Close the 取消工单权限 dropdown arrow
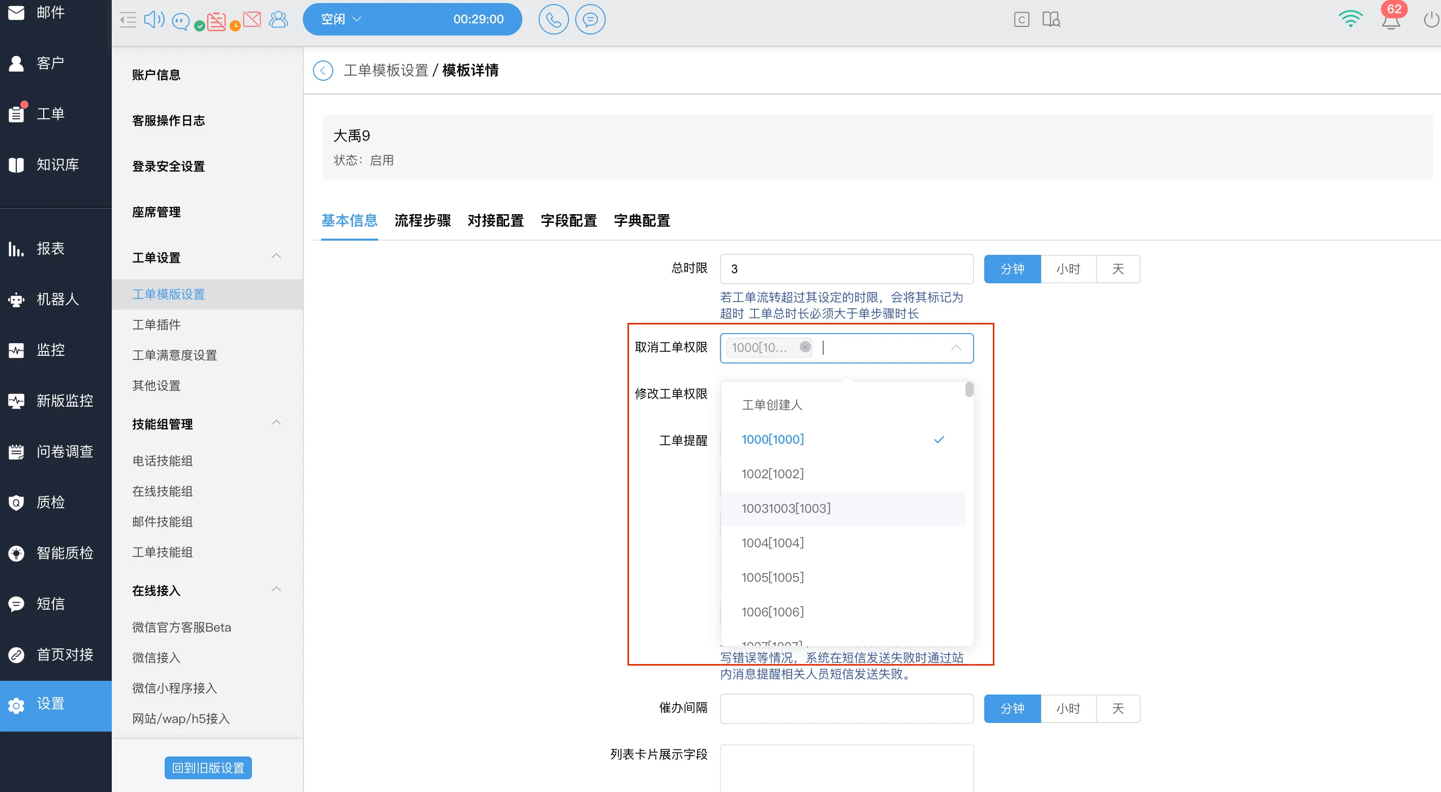This screenshot has width=1441, height=792. (x=956, y=348)
